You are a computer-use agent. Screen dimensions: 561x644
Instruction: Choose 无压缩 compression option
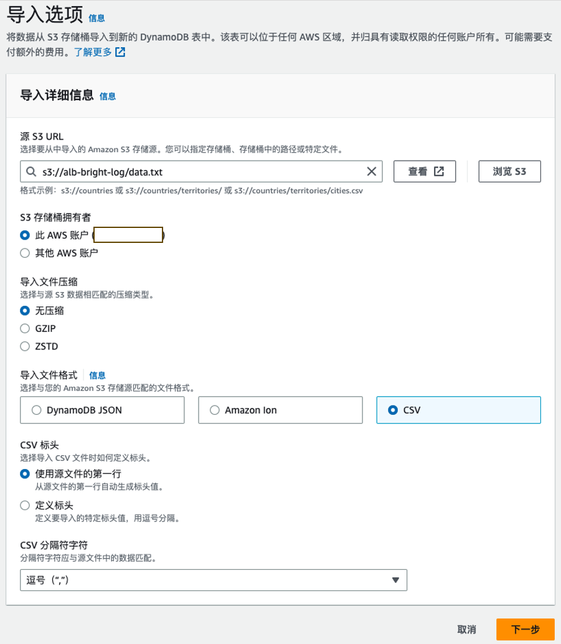pyautogui.click(x=25, y=311)
